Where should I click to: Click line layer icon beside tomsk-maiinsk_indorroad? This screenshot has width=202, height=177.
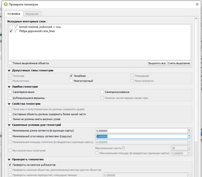[16, 27]
